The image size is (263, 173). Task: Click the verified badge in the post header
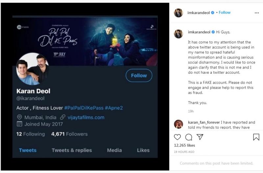pos(213,13)
